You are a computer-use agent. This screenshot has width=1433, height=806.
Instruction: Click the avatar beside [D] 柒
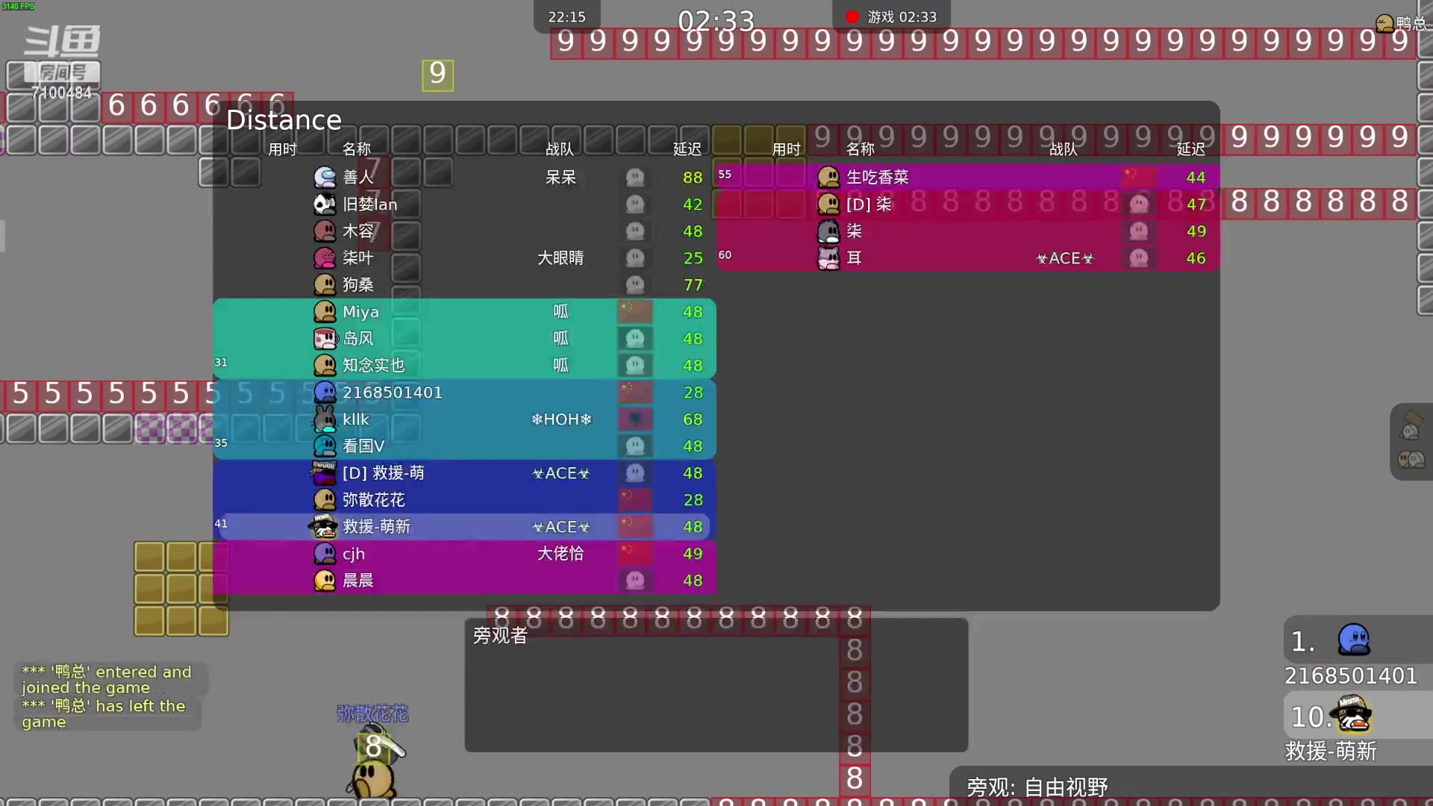pos(828,204)
